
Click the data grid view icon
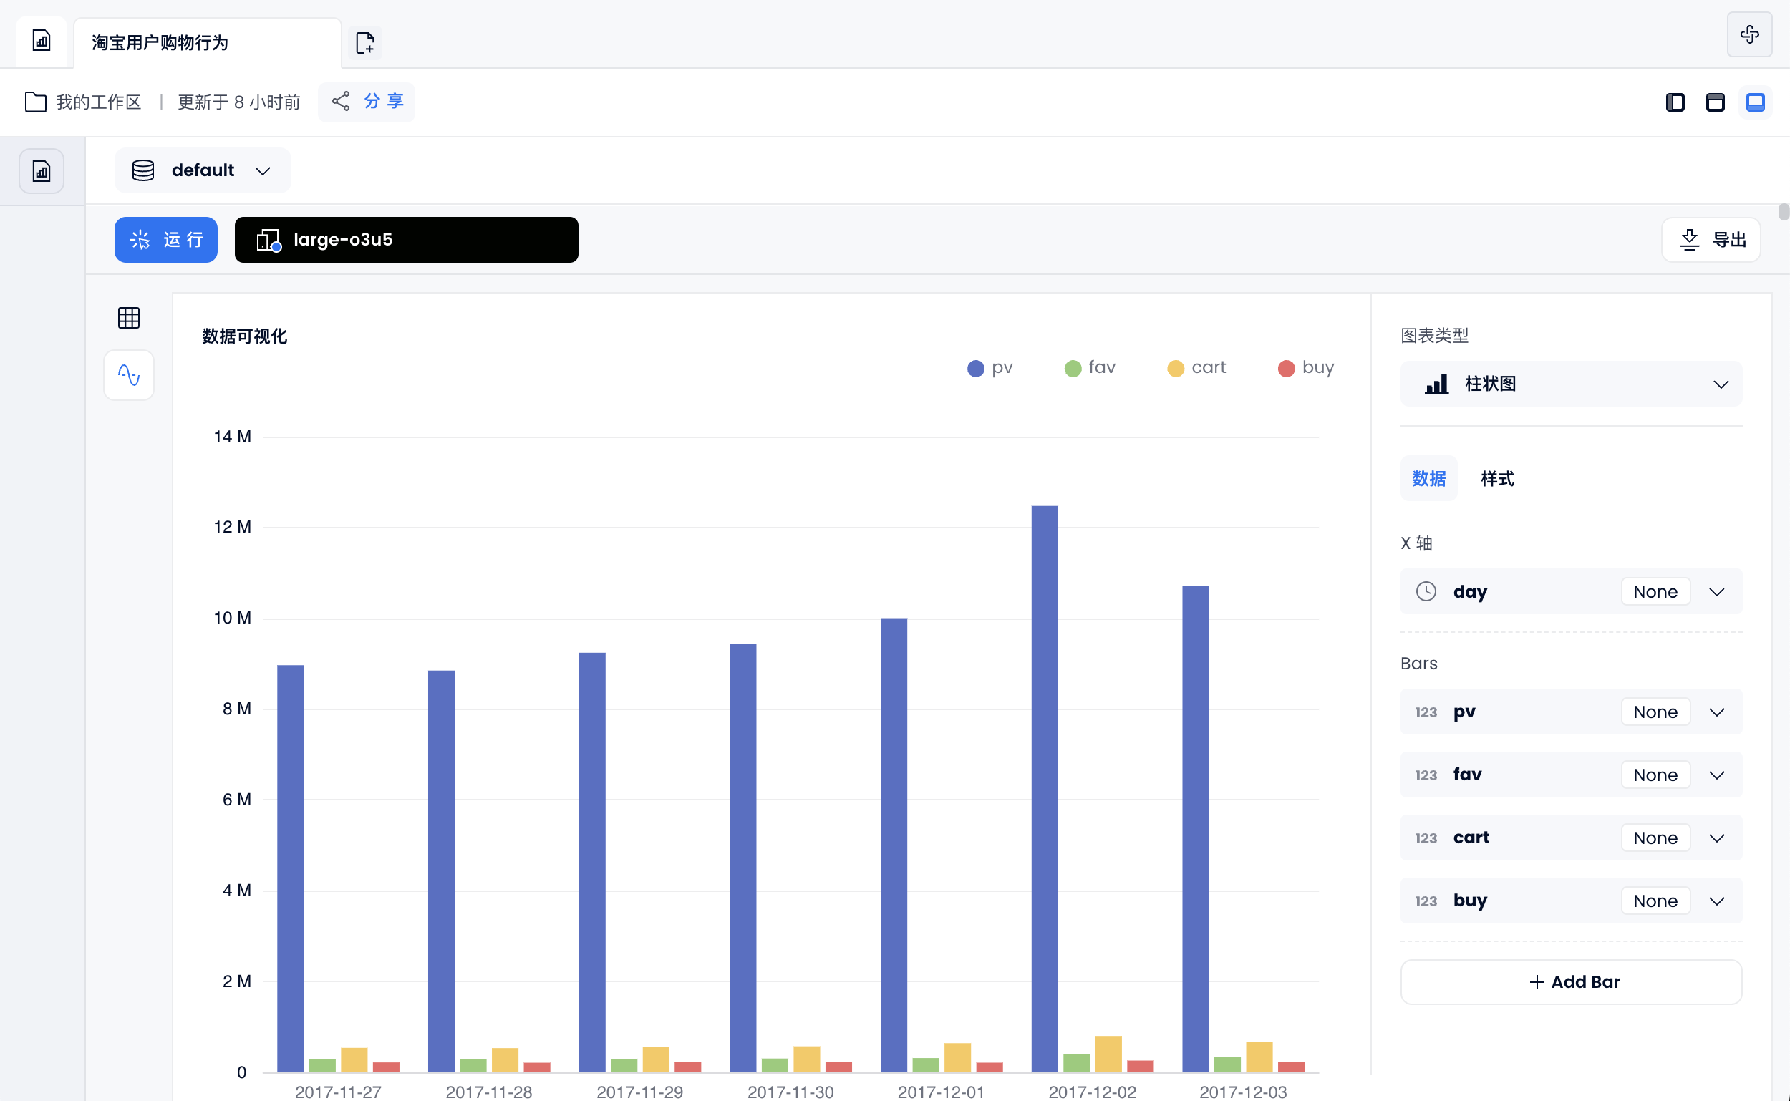click(x=128, y=317)
